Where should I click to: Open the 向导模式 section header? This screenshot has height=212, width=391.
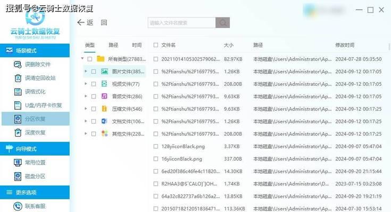click(x=35, y=148)
